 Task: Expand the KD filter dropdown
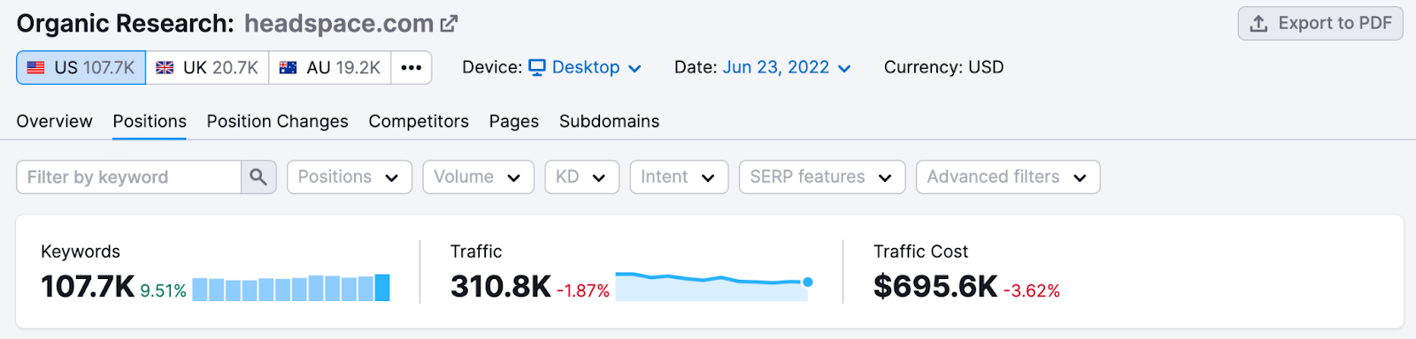tap(581, 177)
